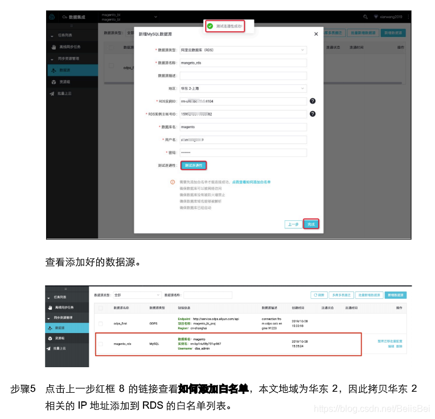Click the 刷新 refresh button
This screenshot has height=419, width=435.
click(319, 295)
